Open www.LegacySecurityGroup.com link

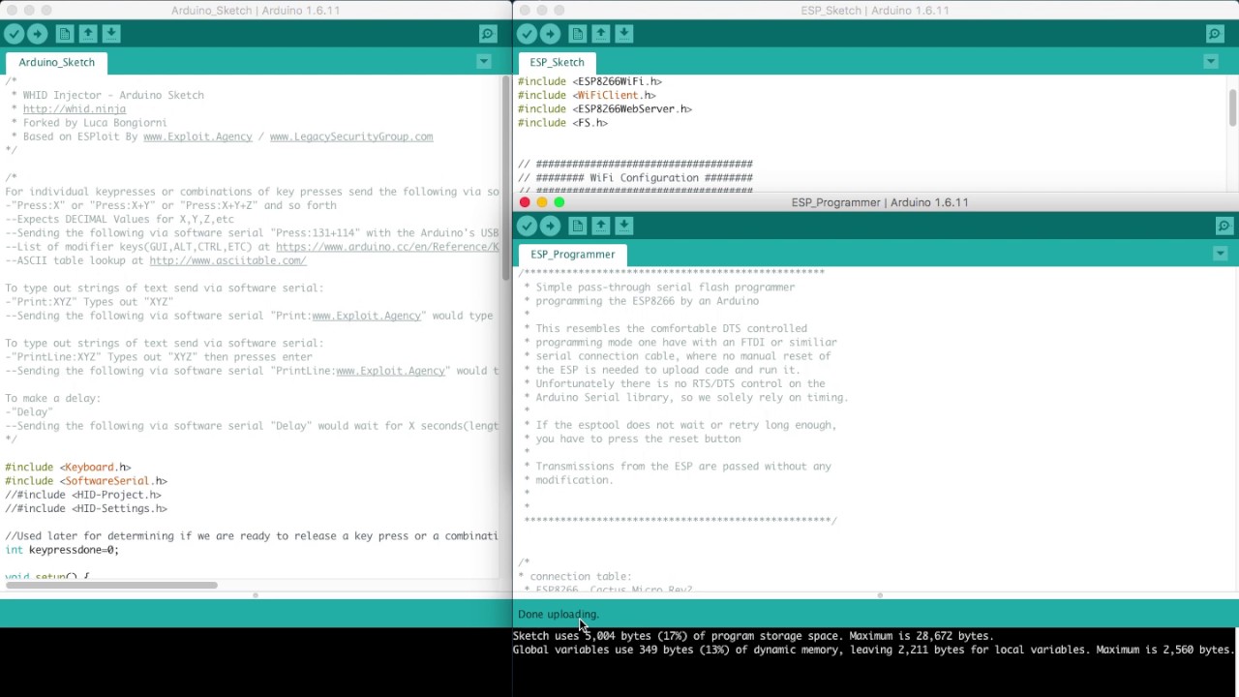click(351, 136)
